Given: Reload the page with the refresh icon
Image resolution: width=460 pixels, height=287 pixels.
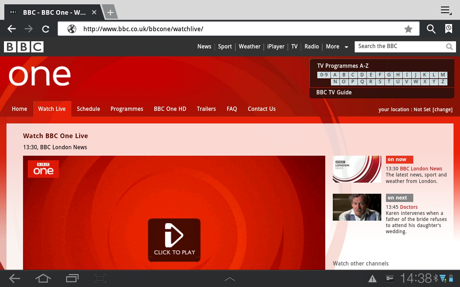Looking at the screenshot, I should [46, 29].
